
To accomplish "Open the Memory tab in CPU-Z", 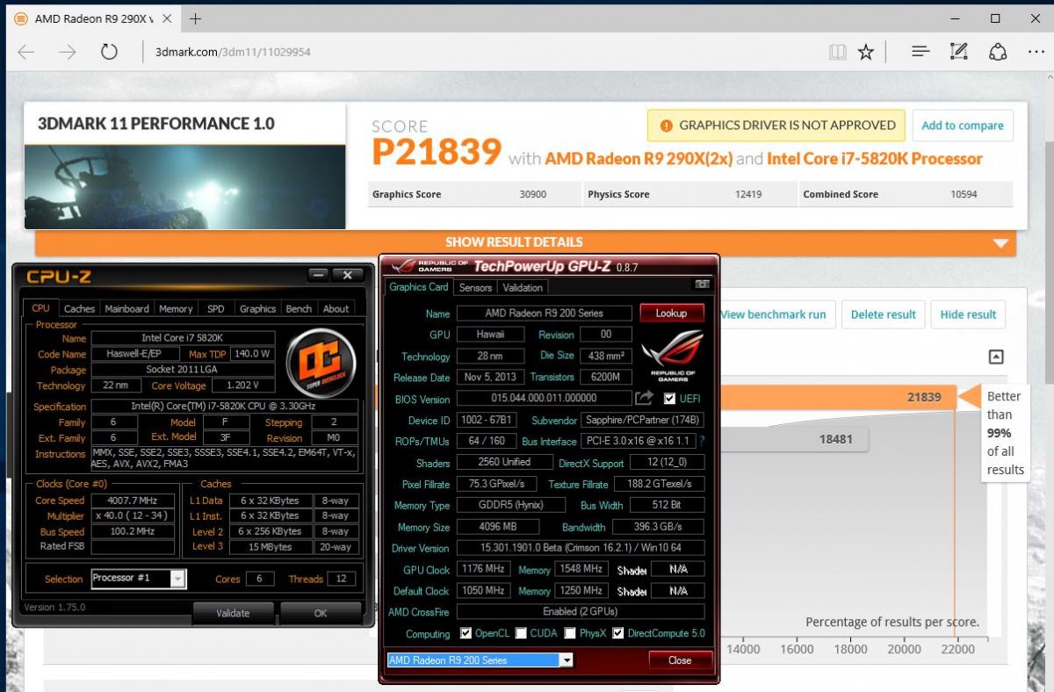I will coord(176,308).
